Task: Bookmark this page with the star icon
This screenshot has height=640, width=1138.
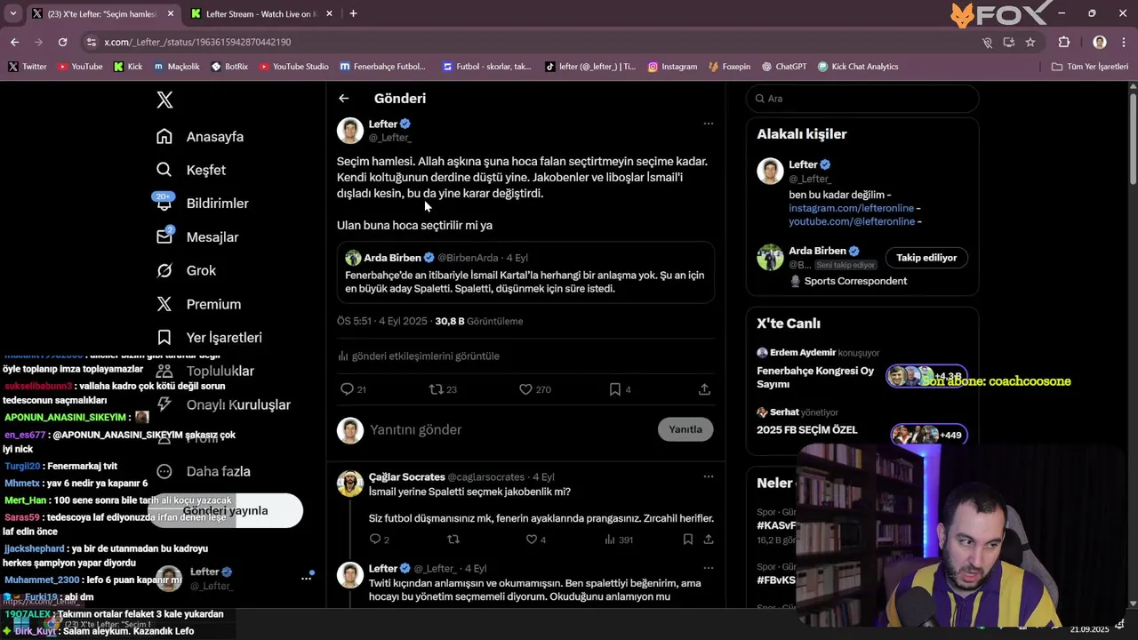Action: pyautogui.click(x=1030, y=42)
